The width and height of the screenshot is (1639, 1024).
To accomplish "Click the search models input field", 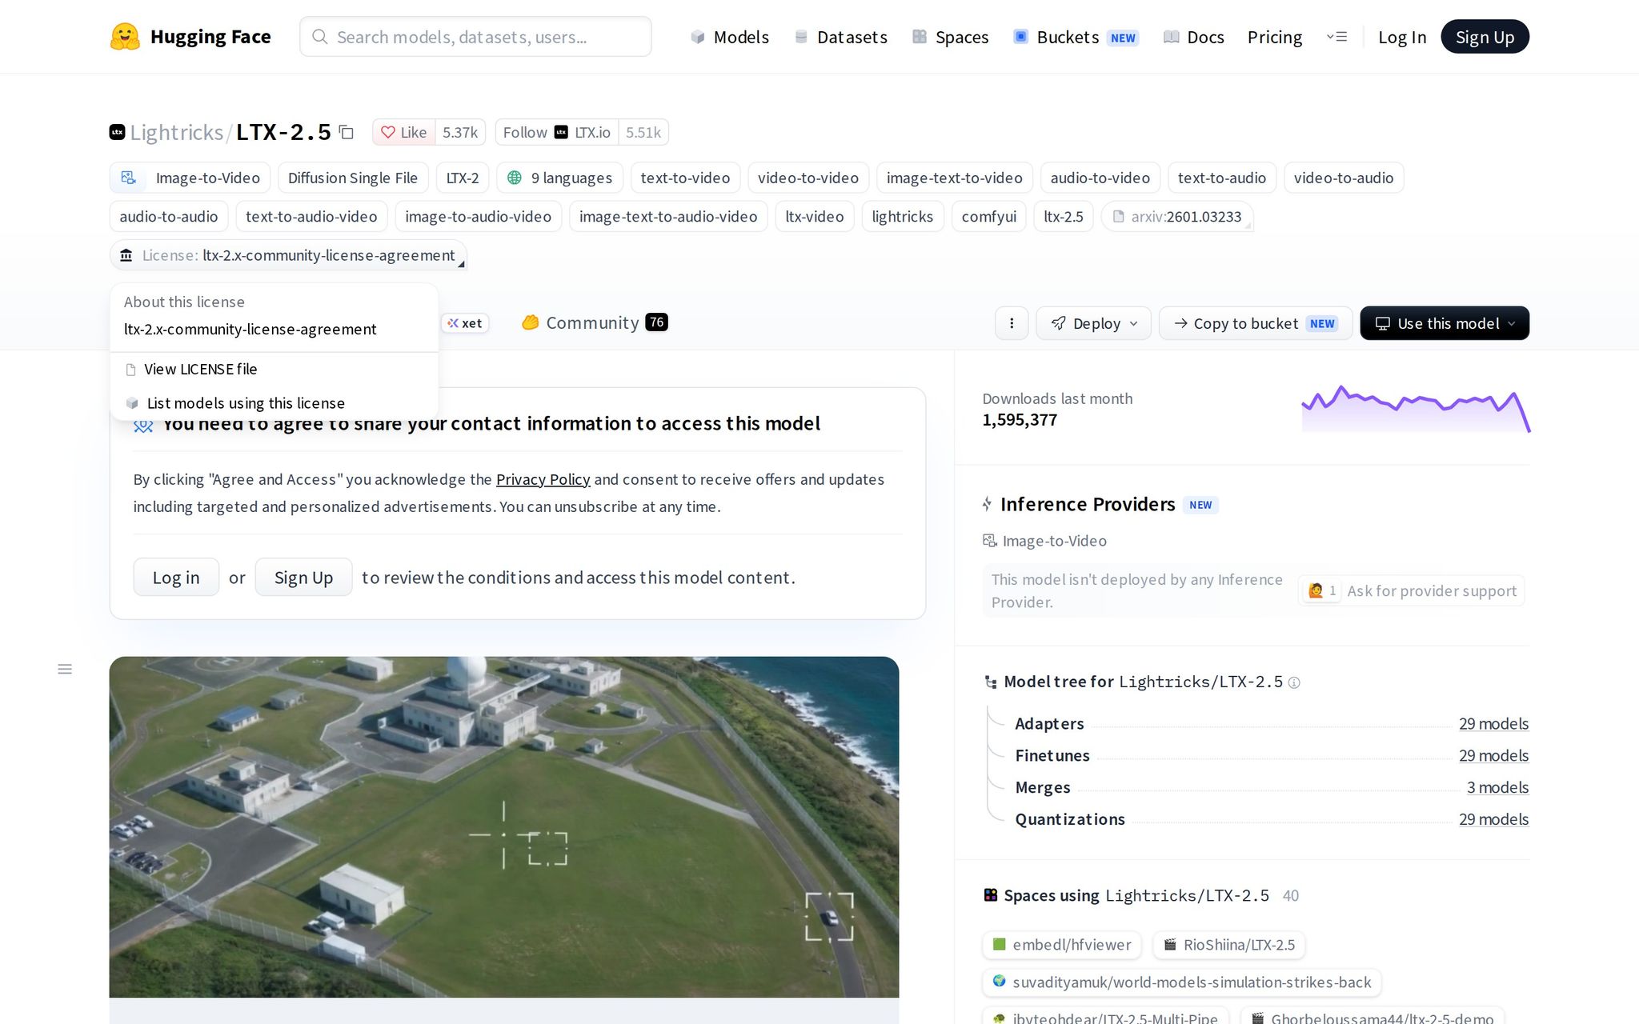I will tap(475, 37).
